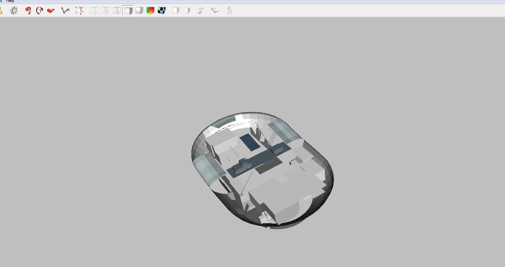Viewport: 505px width, 267px height.
Task: Select the first wireframe cube view icon
Action: pyautogui.click(x=94, y=10)
